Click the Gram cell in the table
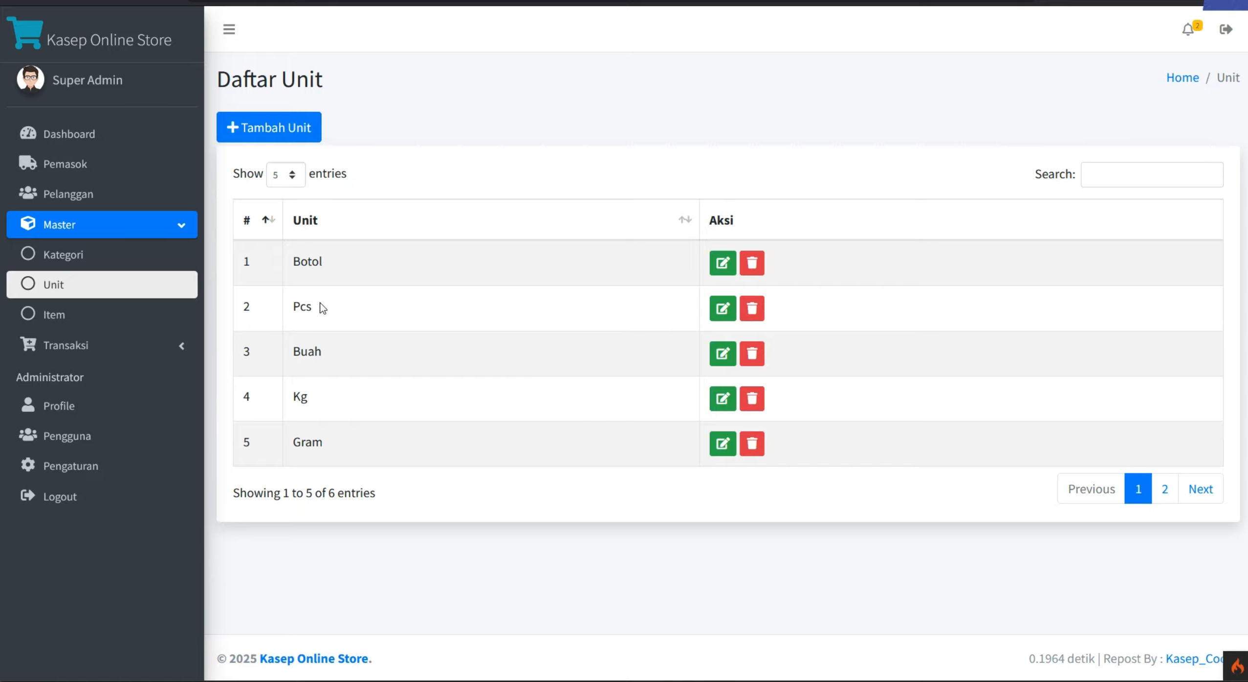This screenshot has width=1248, height=682. pos(491,444)
